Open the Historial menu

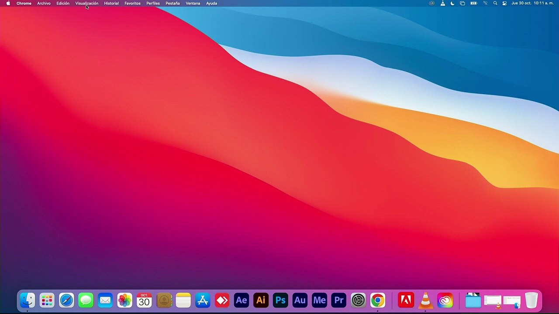click(x=111, y=3)
